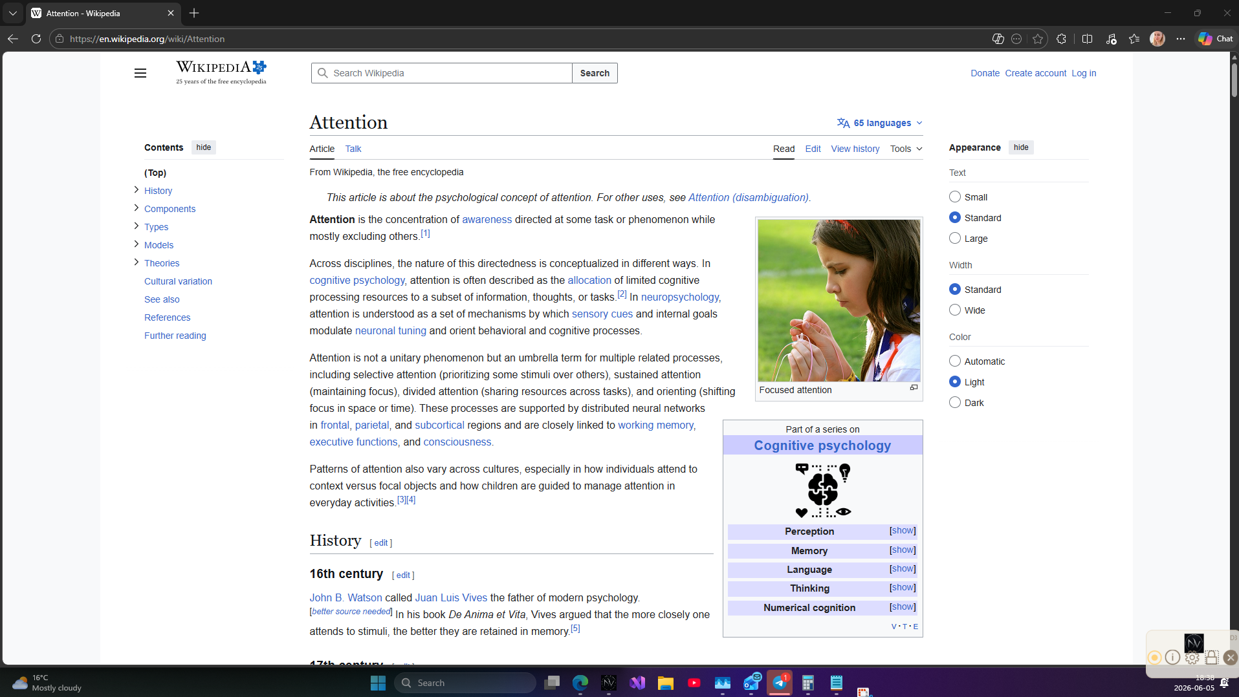Hide the Appearance panel

1021,147
